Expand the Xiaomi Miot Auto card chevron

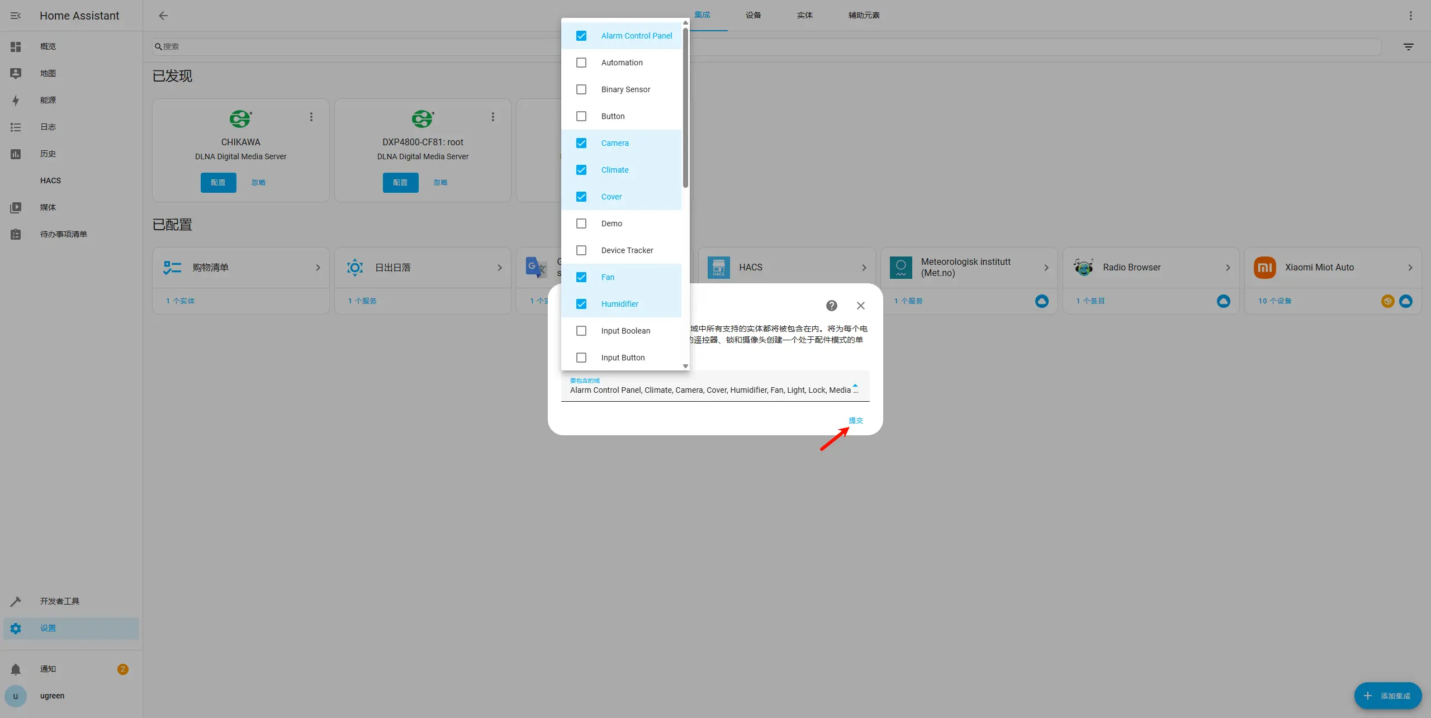(1410, 268)
